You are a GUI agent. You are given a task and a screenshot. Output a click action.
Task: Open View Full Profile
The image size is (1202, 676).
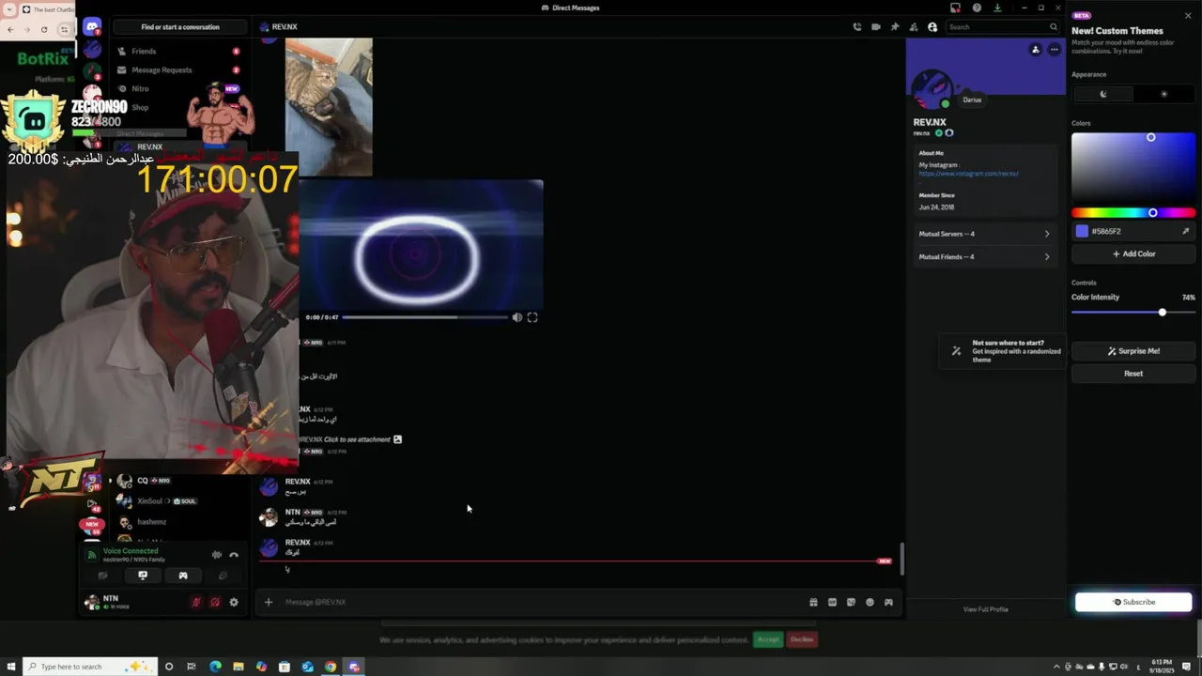coord(985,609)
